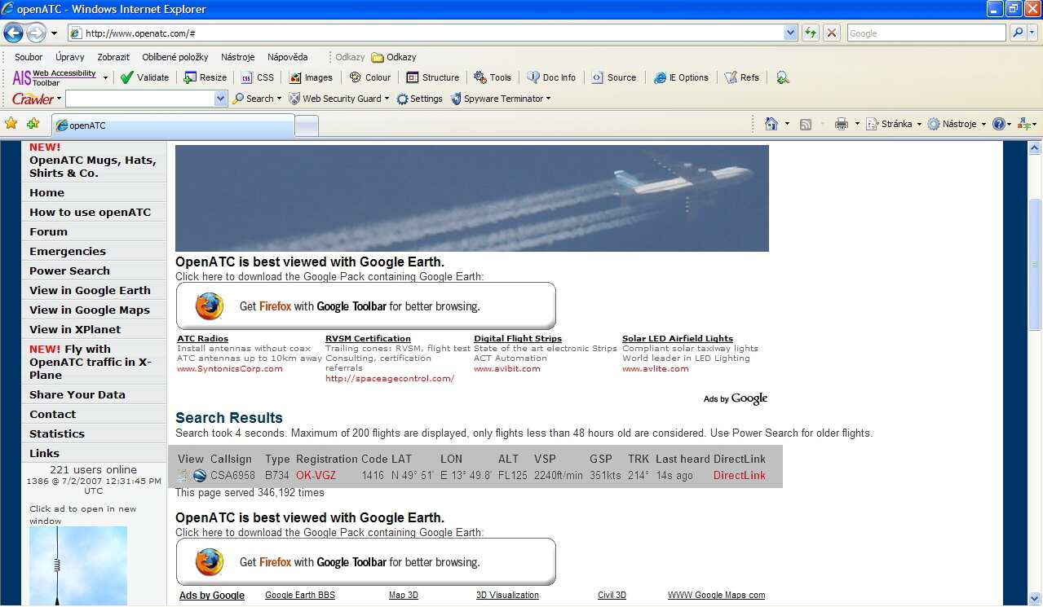1043x607 pixels.
Task: Click the first Get Firefox with Google Toolbar banner
Action: [365, 306]
